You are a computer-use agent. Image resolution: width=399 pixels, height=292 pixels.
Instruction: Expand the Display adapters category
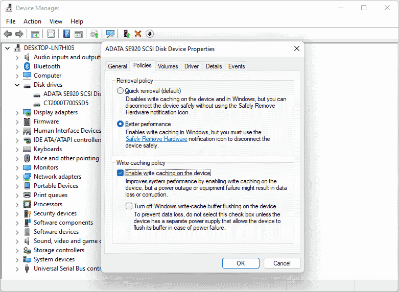(x=17, y=113)
